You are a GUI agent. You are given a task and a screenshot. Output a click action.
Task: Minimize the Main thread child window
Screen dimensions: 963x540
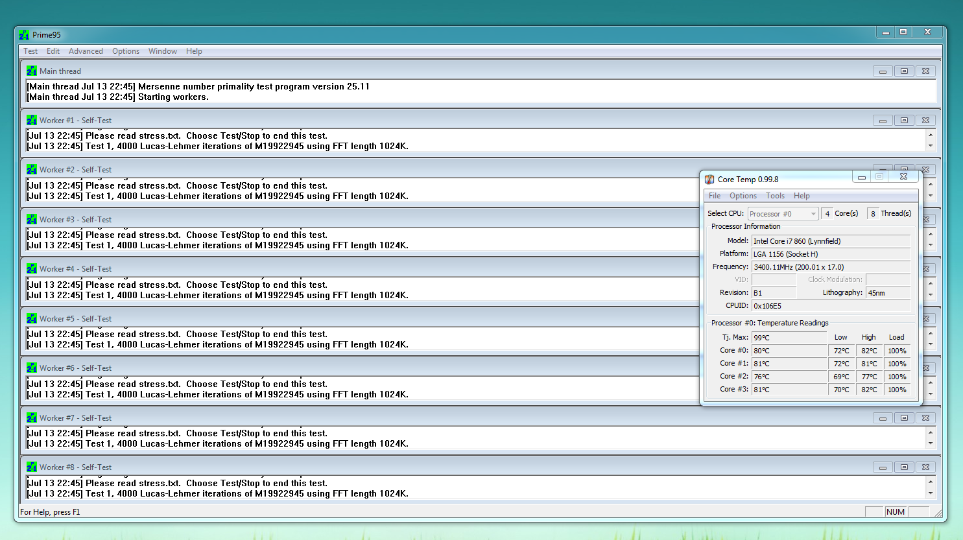883,71
